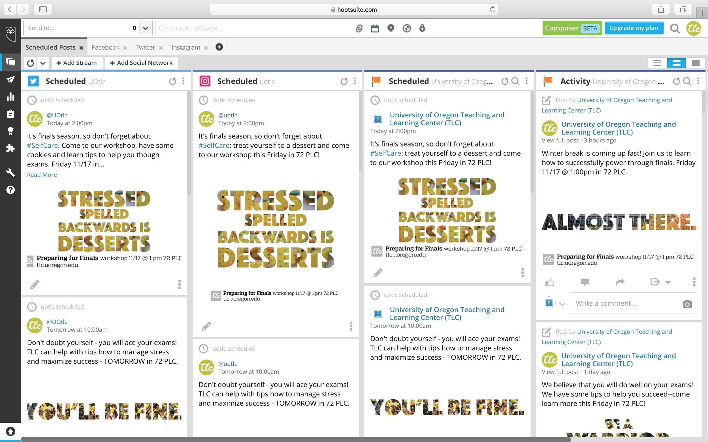This screenshot has width=708, height=442.
Task: Expand send-to dropdown on Winter break post
Action: 668,282
